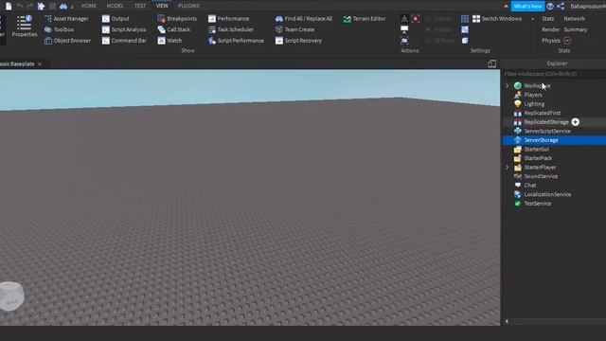Screen dimensions: 606x341
Task: Collapse the ribbon with the up chevron
Action: 506,7
